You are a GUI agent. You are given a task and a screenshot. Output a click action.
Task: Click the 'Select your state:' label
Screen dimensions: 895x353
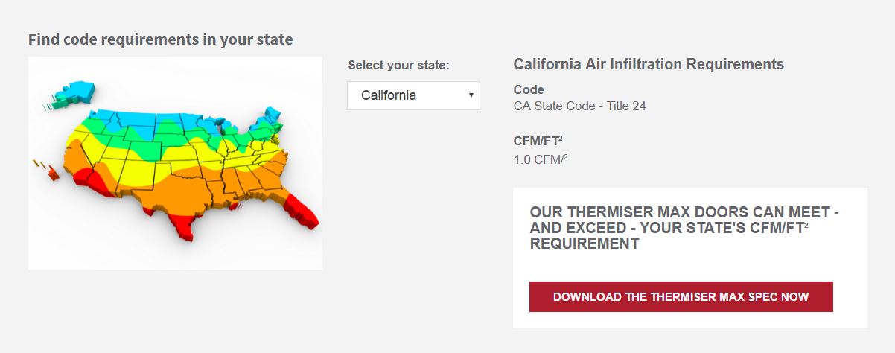pos(398,65)
